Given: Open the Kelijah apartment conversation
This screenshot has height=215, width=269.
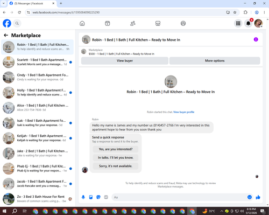Looking at the screenshot, I should coord(37,138).
